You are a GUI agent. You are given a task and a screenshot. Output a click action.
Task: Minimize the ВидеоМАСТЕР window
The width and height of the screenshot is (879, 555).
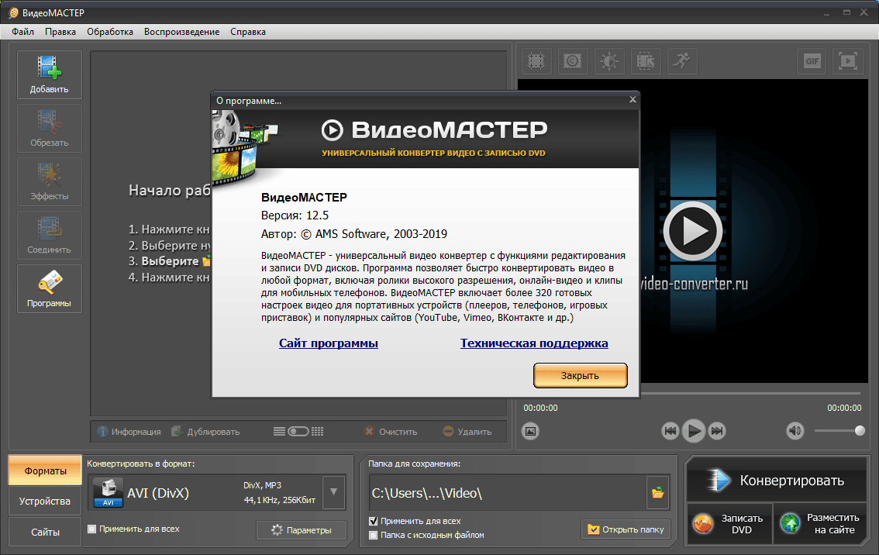coord(827,12)
